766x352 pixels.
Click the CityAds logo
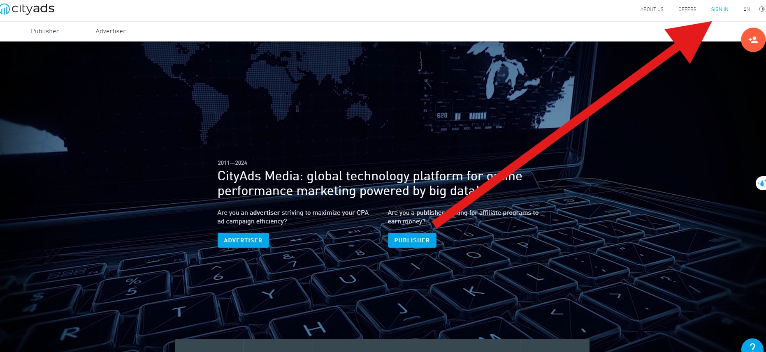(x=27, y=9)
